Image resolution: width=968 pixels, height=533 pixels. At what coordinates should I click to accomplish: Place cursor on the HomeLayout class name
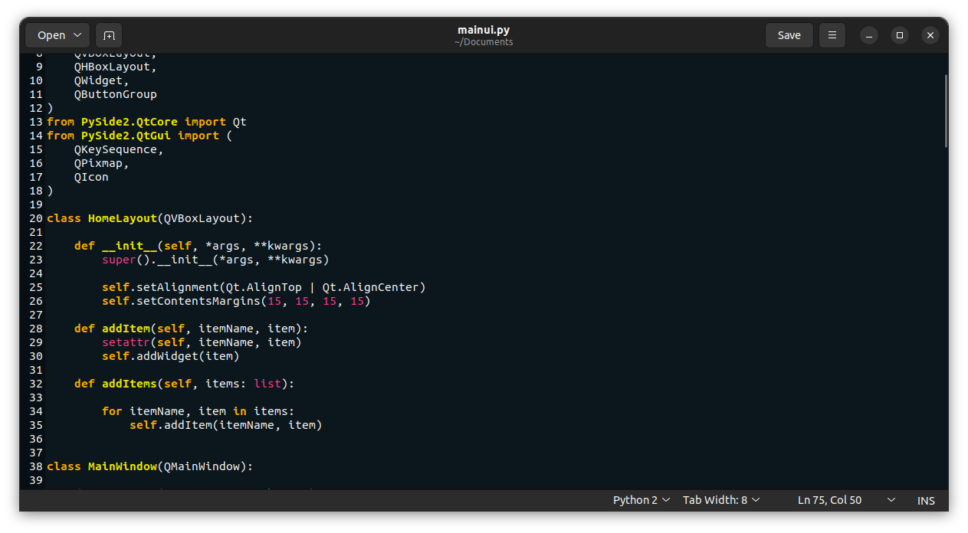click(122, 218)
